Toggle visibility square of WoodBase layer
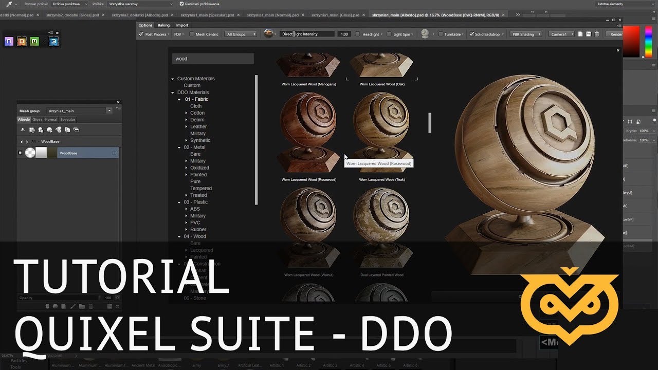This screenshot has width=658, height=370. 20,153
